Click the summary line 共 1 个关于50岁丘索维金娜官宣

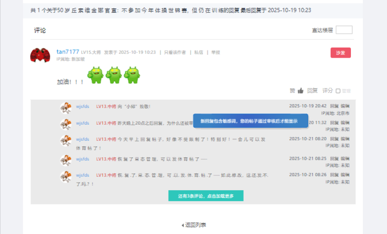point(171,10)
